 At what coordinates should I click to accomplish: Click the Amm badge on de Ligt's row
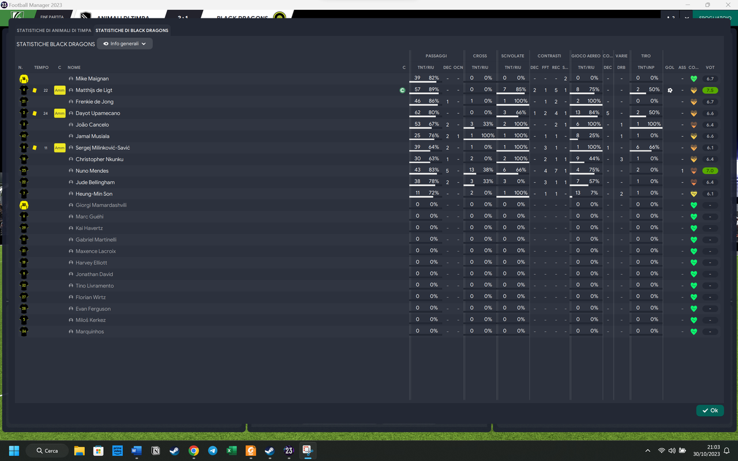(x=59, y=90)
